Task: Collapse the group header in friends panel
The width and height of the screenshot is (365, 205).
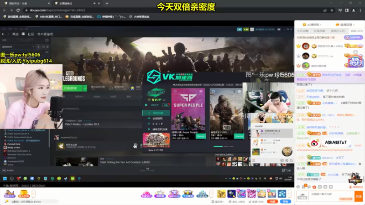Action: pyautogui.click(x=254, y=126)
